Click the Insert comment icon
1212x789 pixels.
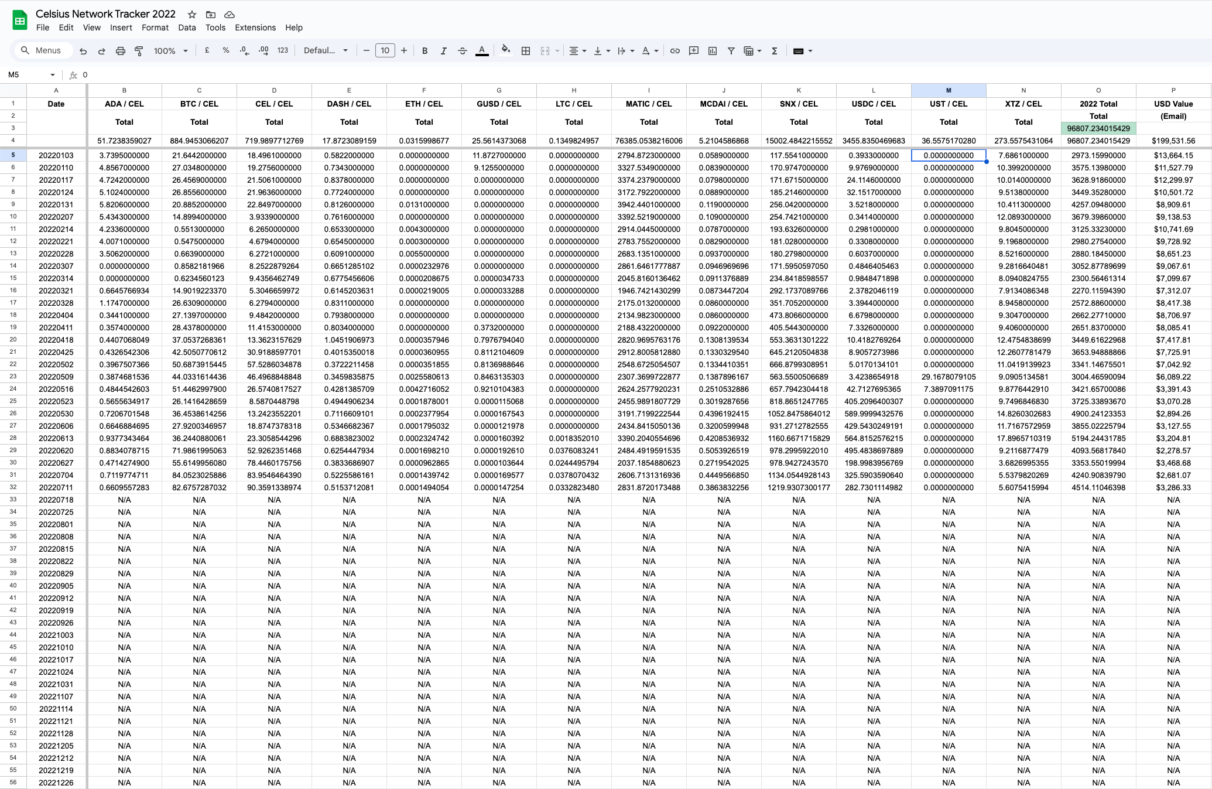point(693,51)
